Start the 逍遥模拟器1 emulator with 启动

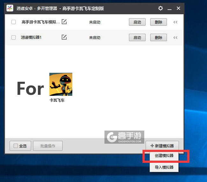pyautogui.click(x=137, y=37)
